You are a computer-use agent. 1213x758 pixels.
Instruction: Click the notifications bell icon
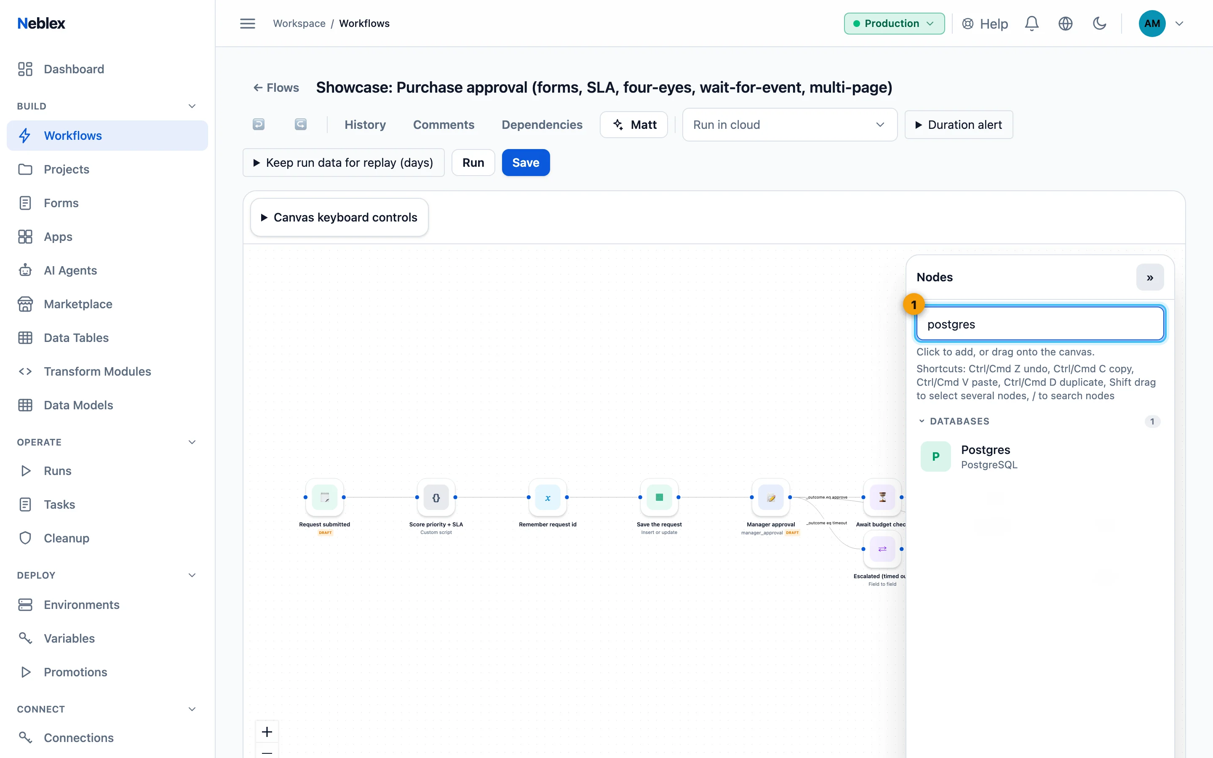[1031, 24]
